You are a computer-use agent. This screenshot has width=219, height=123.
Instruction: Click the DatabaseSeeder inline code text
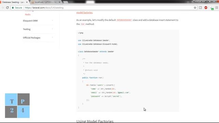click(x=124, y=20)
